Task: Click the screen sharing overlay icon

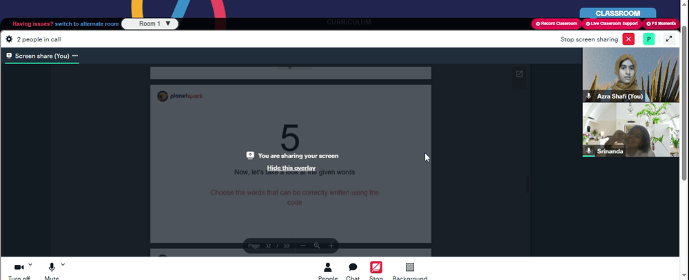Action: coord(250,155)
